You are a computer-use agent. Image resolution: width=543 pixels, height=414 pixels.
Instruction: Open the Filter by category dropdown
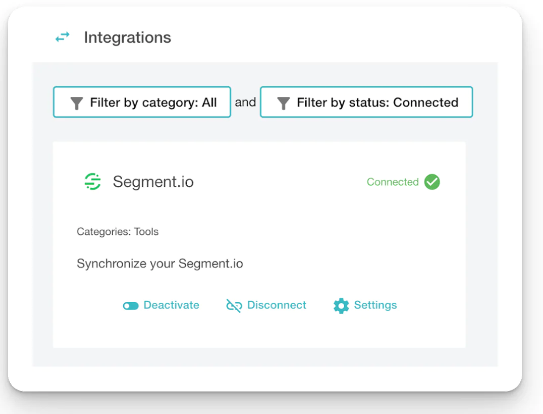pos(142,102)
